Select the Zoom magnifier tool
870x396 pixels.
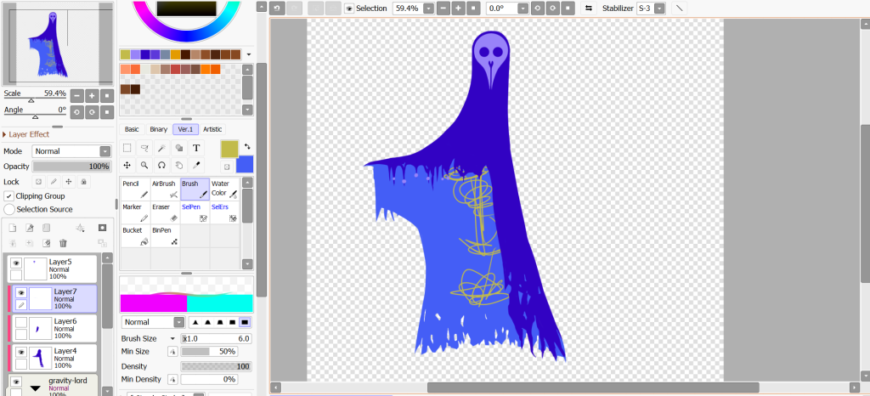click(144, 165)
